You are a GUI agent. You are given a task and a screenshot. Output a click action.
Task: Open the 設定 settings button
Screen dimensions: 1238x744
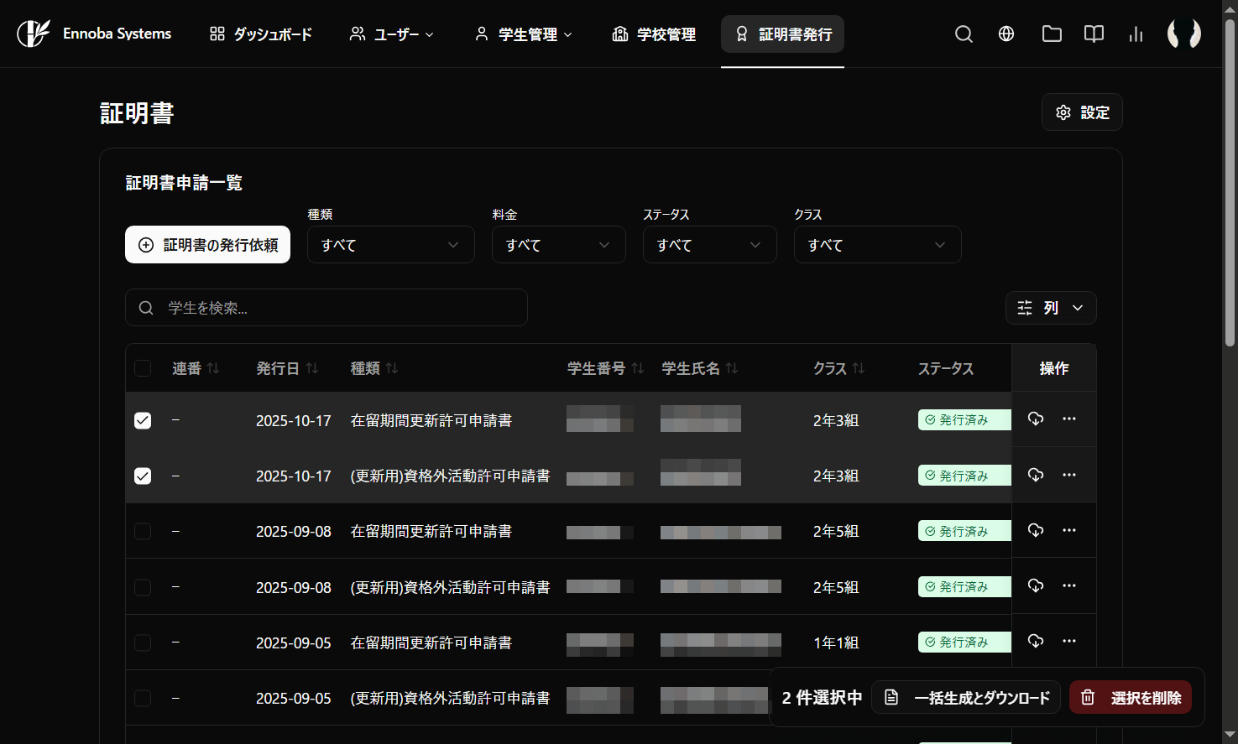(x=1082, y=112)
